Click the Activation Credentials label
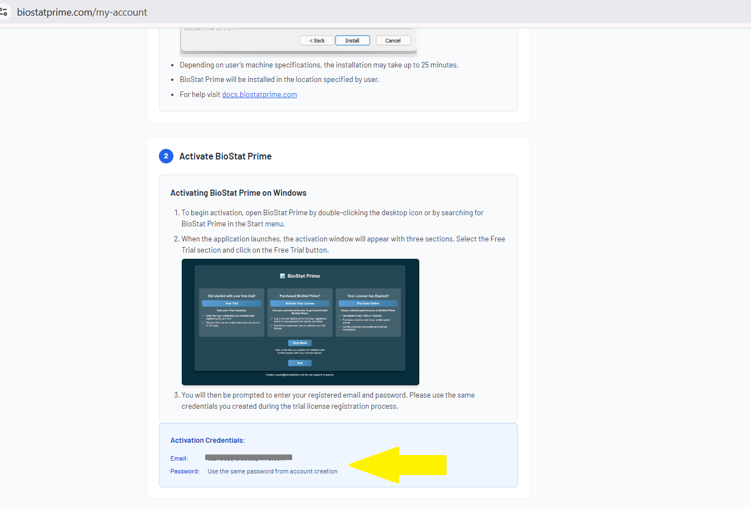Image resolution: width=751 pixels, height=508 pixels. tap(207, 441)
